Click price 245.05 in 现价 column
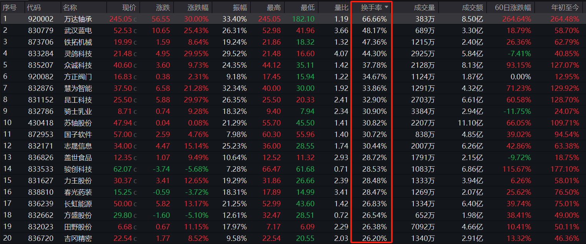 pyautogui.click(x=120, y=19)
